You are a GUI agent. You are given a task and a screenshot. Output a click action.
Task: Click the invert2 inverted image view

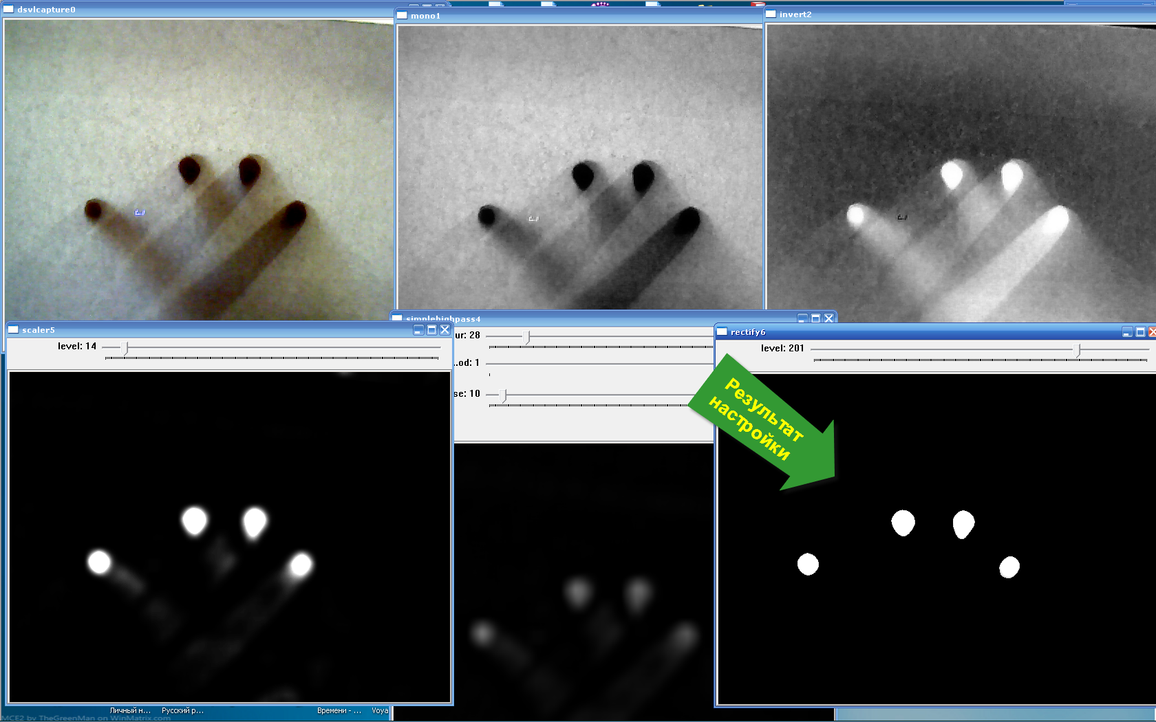coord(961,173)
